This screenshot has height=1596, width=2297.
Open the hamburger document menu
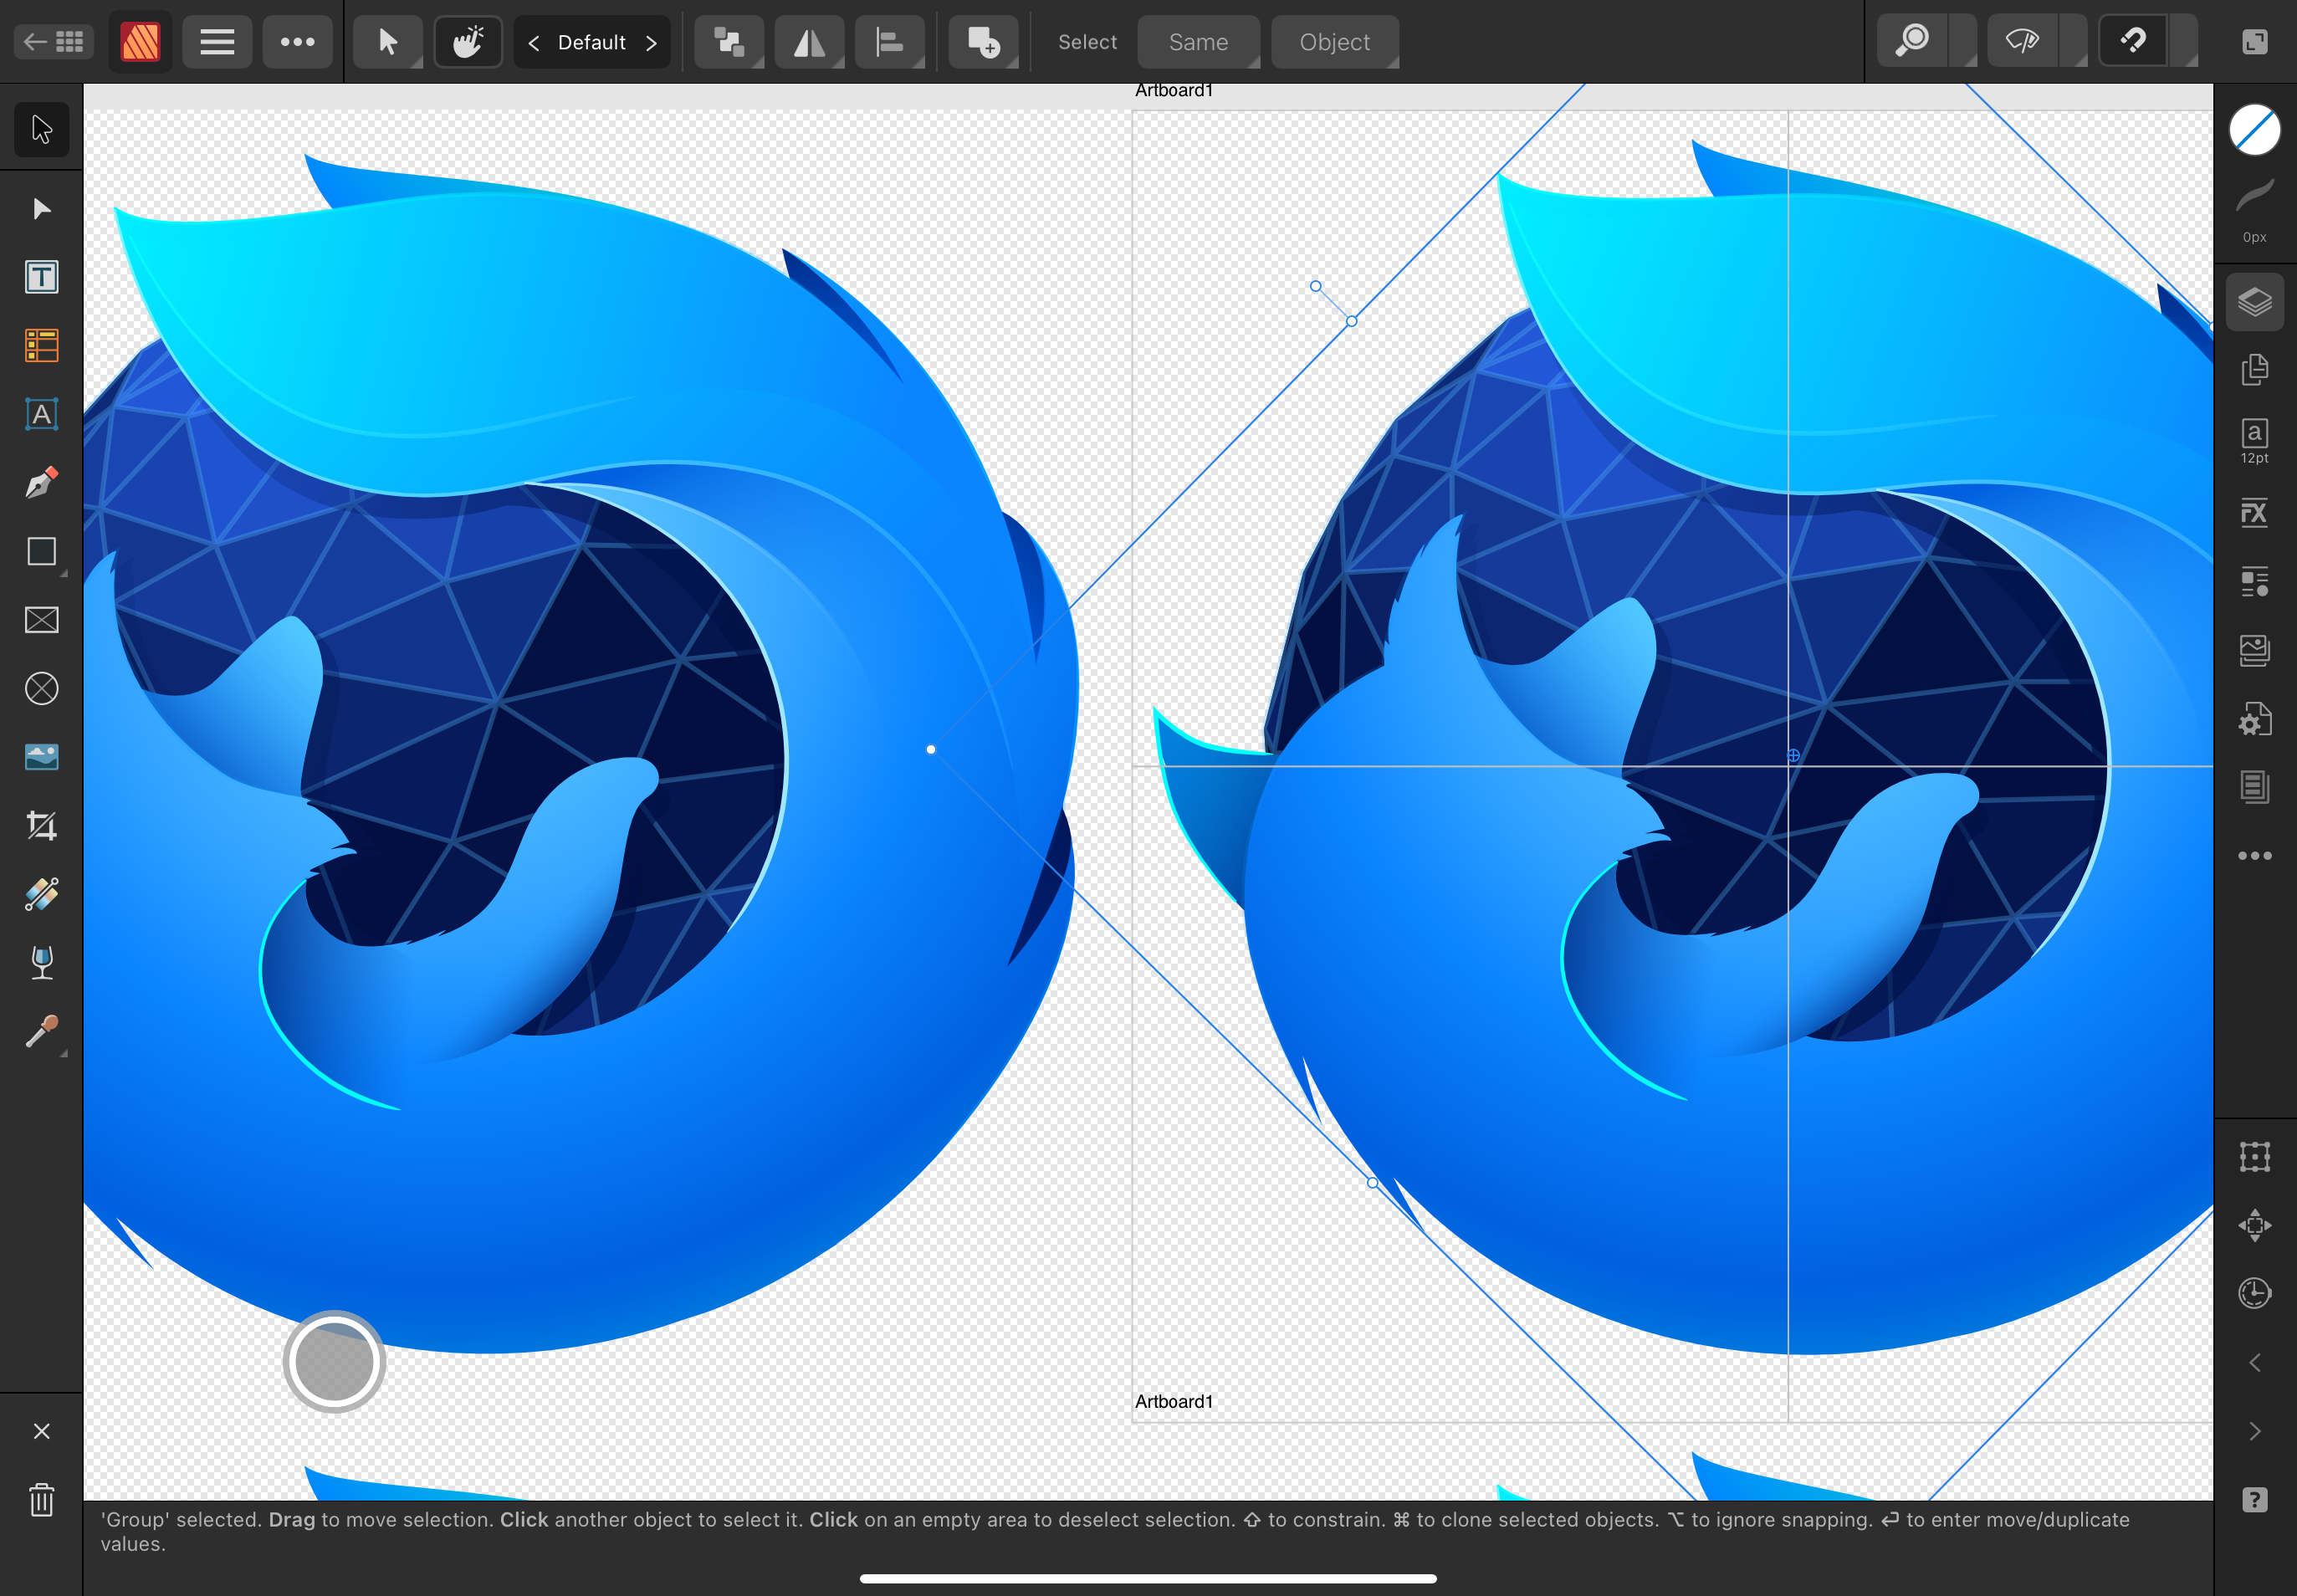click(x=217, y=42)
